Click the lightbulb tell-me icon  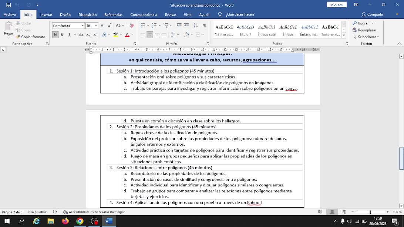point(220,14)
